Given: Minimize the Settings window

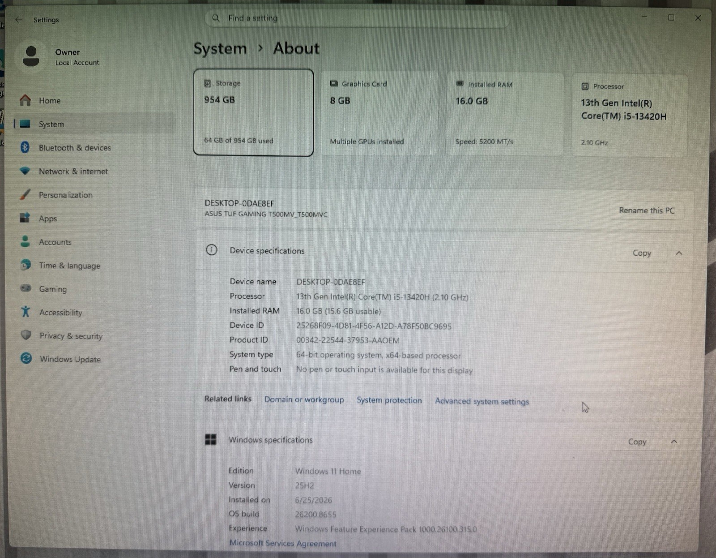Looking at the screenshot, I should pos(644,17).
